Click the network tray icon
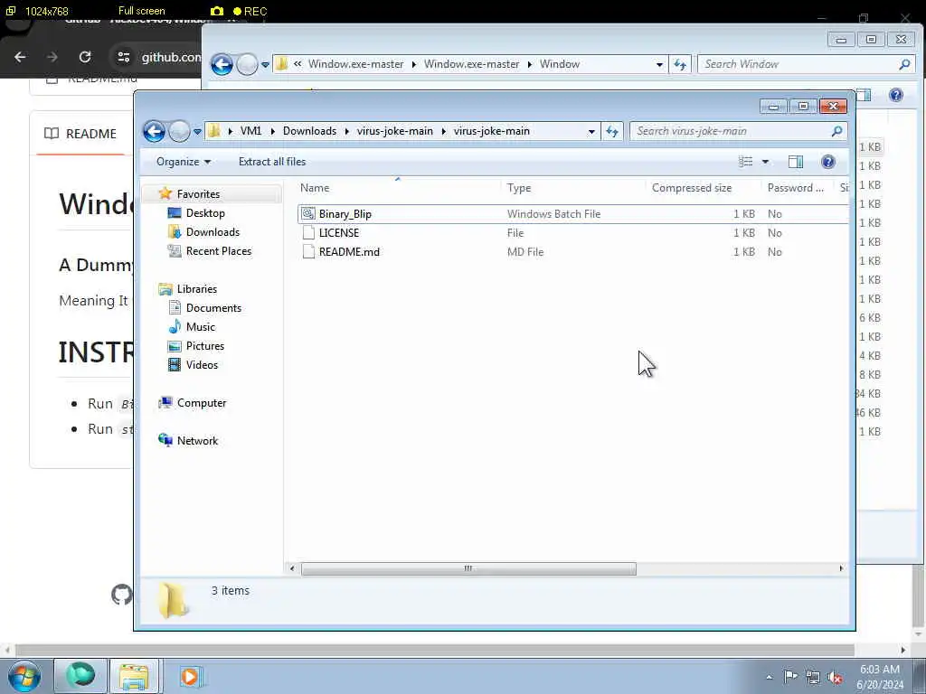Viewport: 926px width, 694px height. (813, 677)
